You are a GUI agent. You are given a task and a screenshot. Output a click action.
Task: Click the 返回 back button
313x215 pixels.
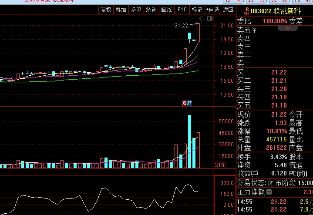[x=228, y=10]
